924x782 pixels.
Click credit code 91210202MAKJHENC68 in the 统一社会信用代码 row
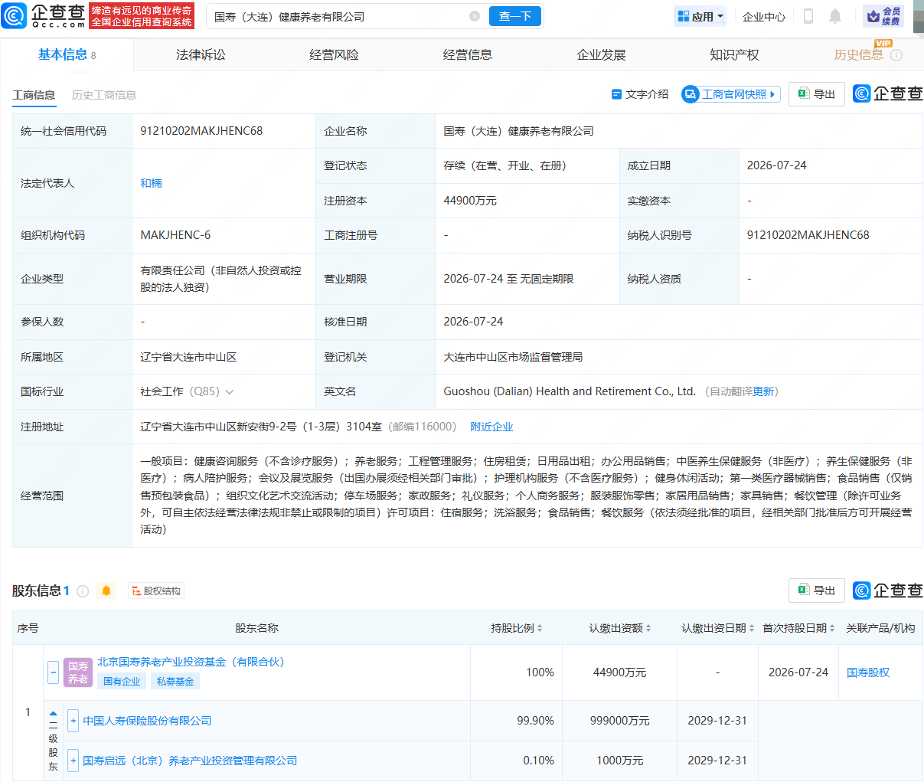click(x=201, y=131)
